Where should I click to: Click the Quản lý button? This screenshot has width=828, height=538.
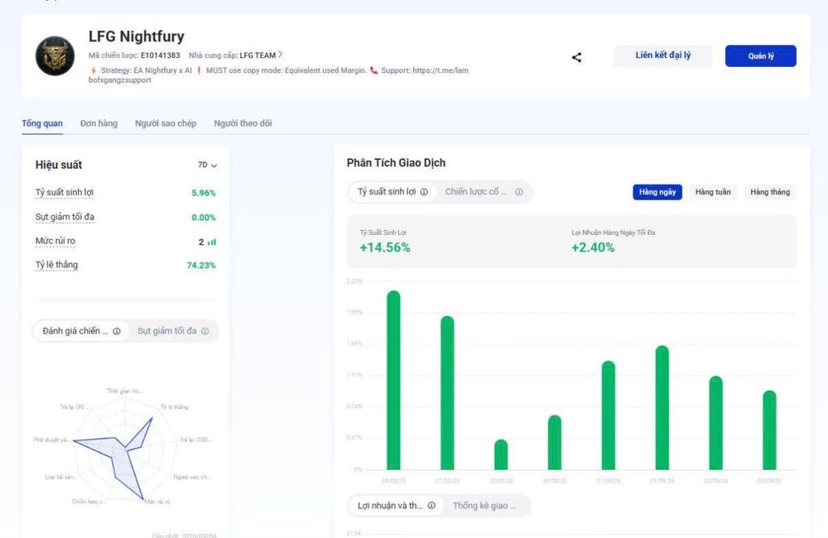760,56
